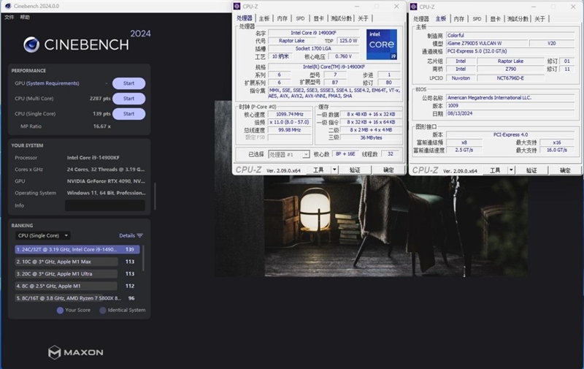The image size is (584, 369).
Task: Switch to 测试分数 tab in left CPU-Z window
Action: 341,18
